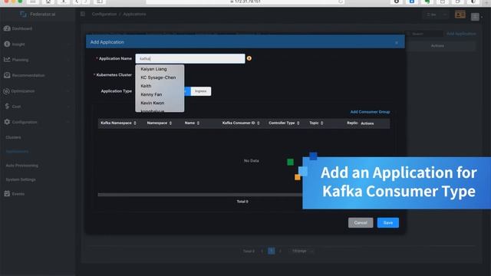This screenshot has width=491, height=276.
Task: Go to next page arrow in pagination
Action: tap(280, 251)
